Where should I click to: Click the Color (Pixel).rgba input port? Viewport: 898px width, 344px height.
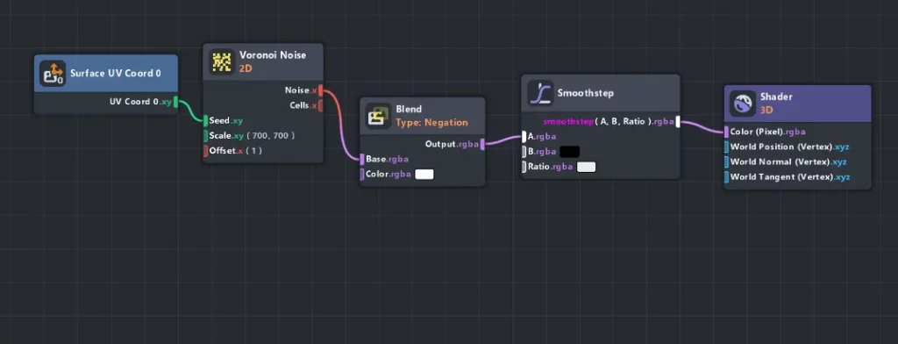tap(727, 132)
